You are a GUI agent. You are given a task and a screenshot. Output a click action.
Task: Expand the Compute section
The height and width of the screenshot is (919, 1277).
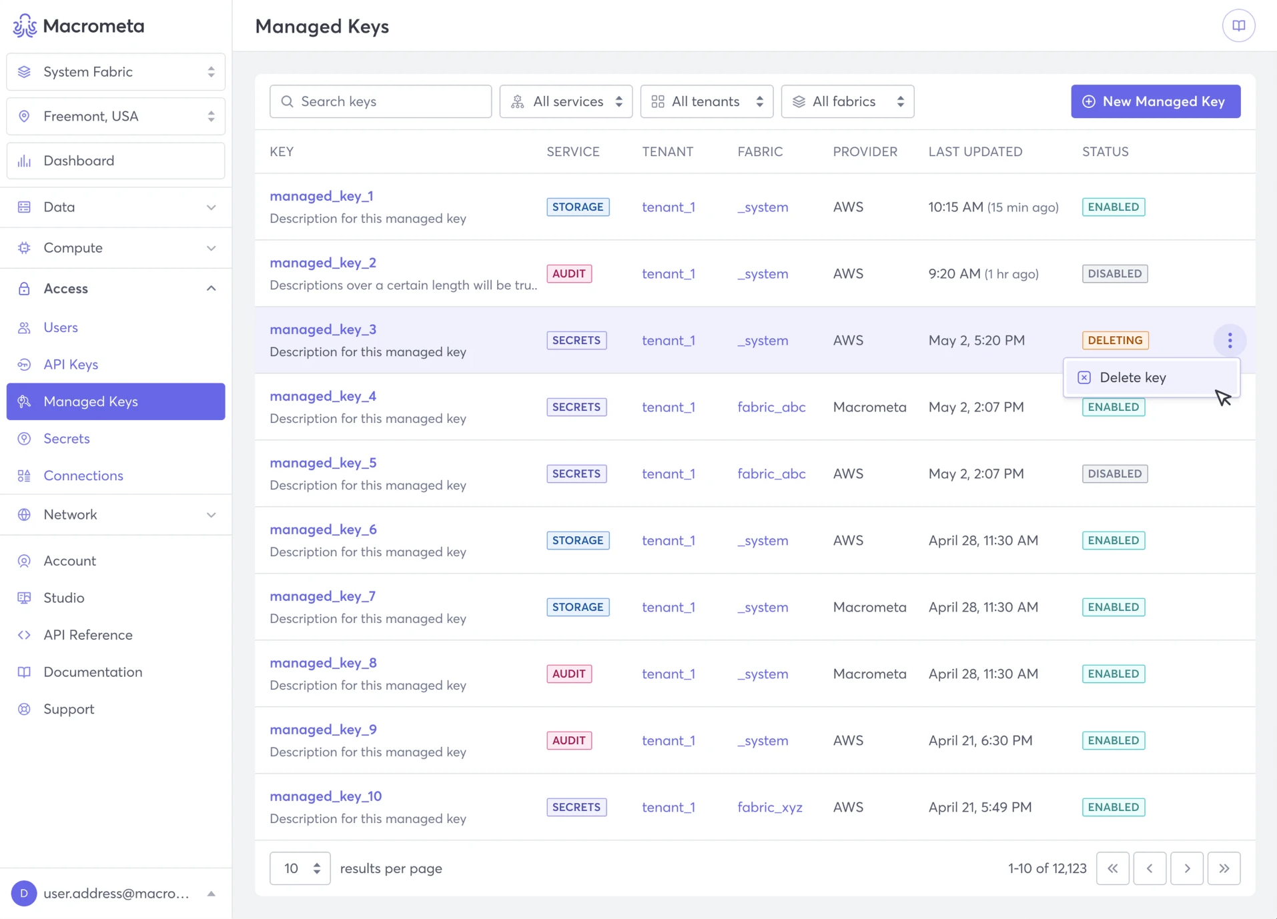tap(115, 247)
